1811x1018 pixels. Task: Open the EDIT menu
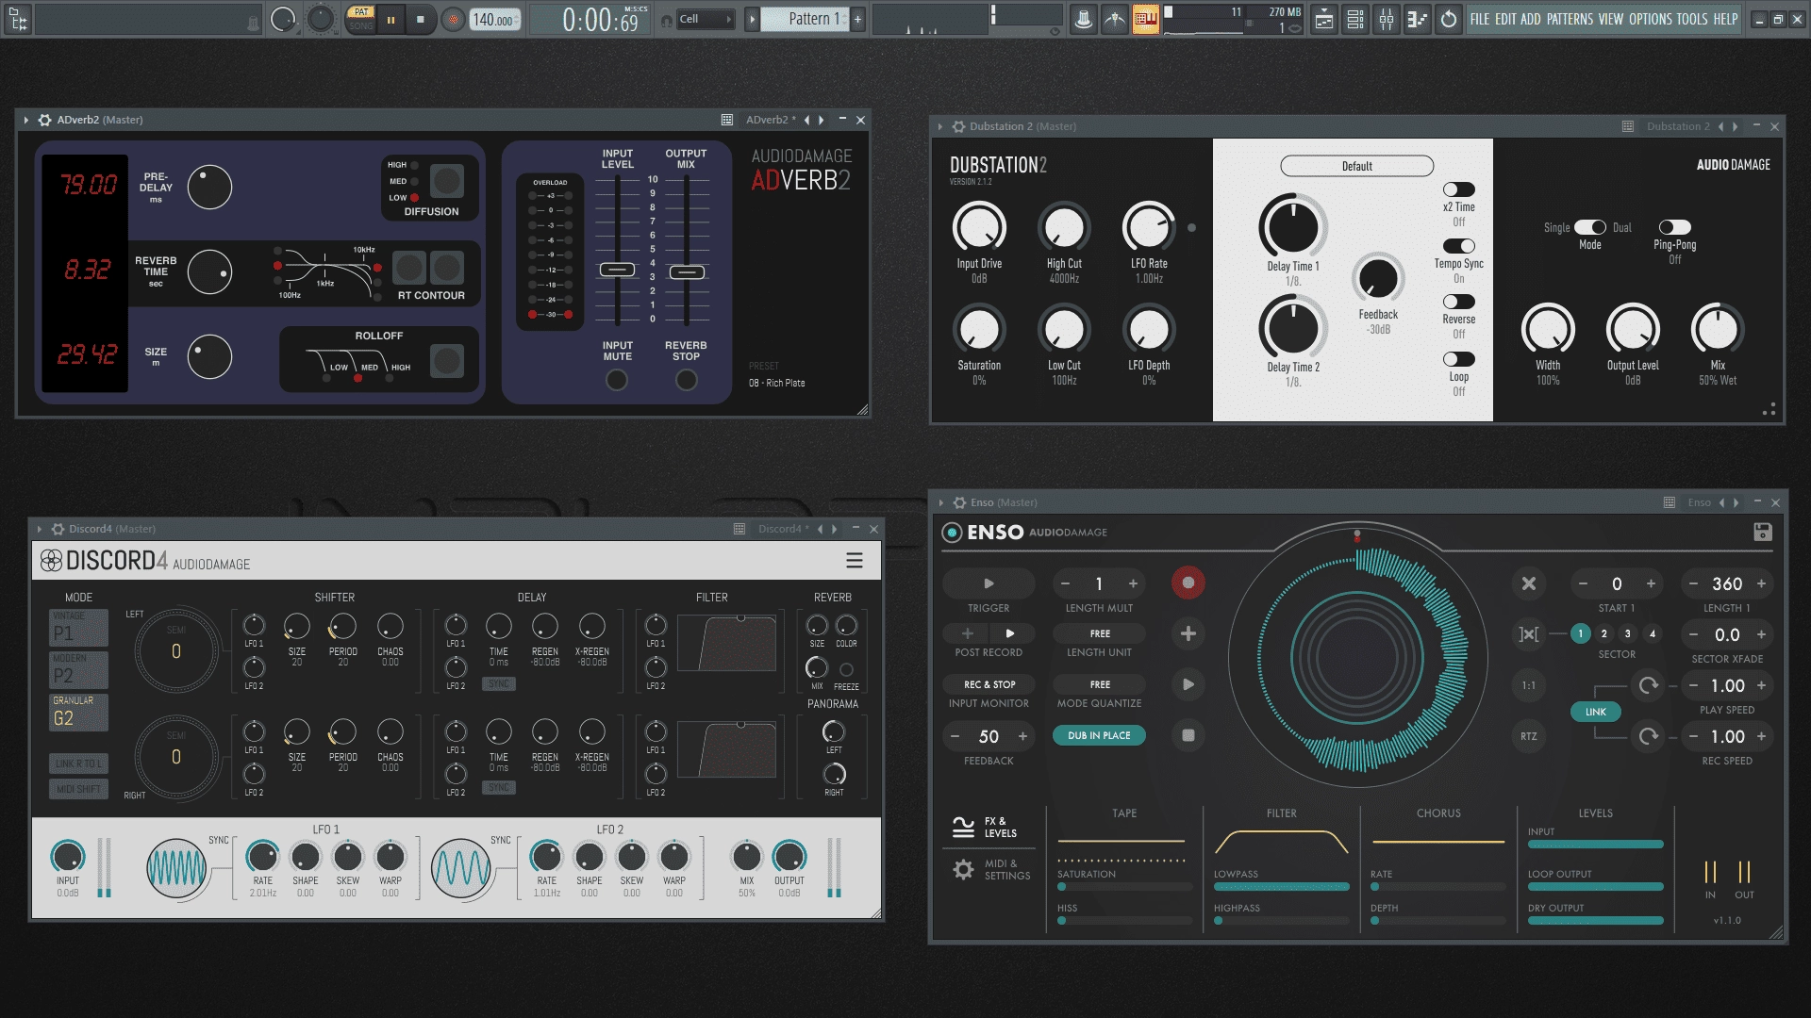coord(1505,19)
